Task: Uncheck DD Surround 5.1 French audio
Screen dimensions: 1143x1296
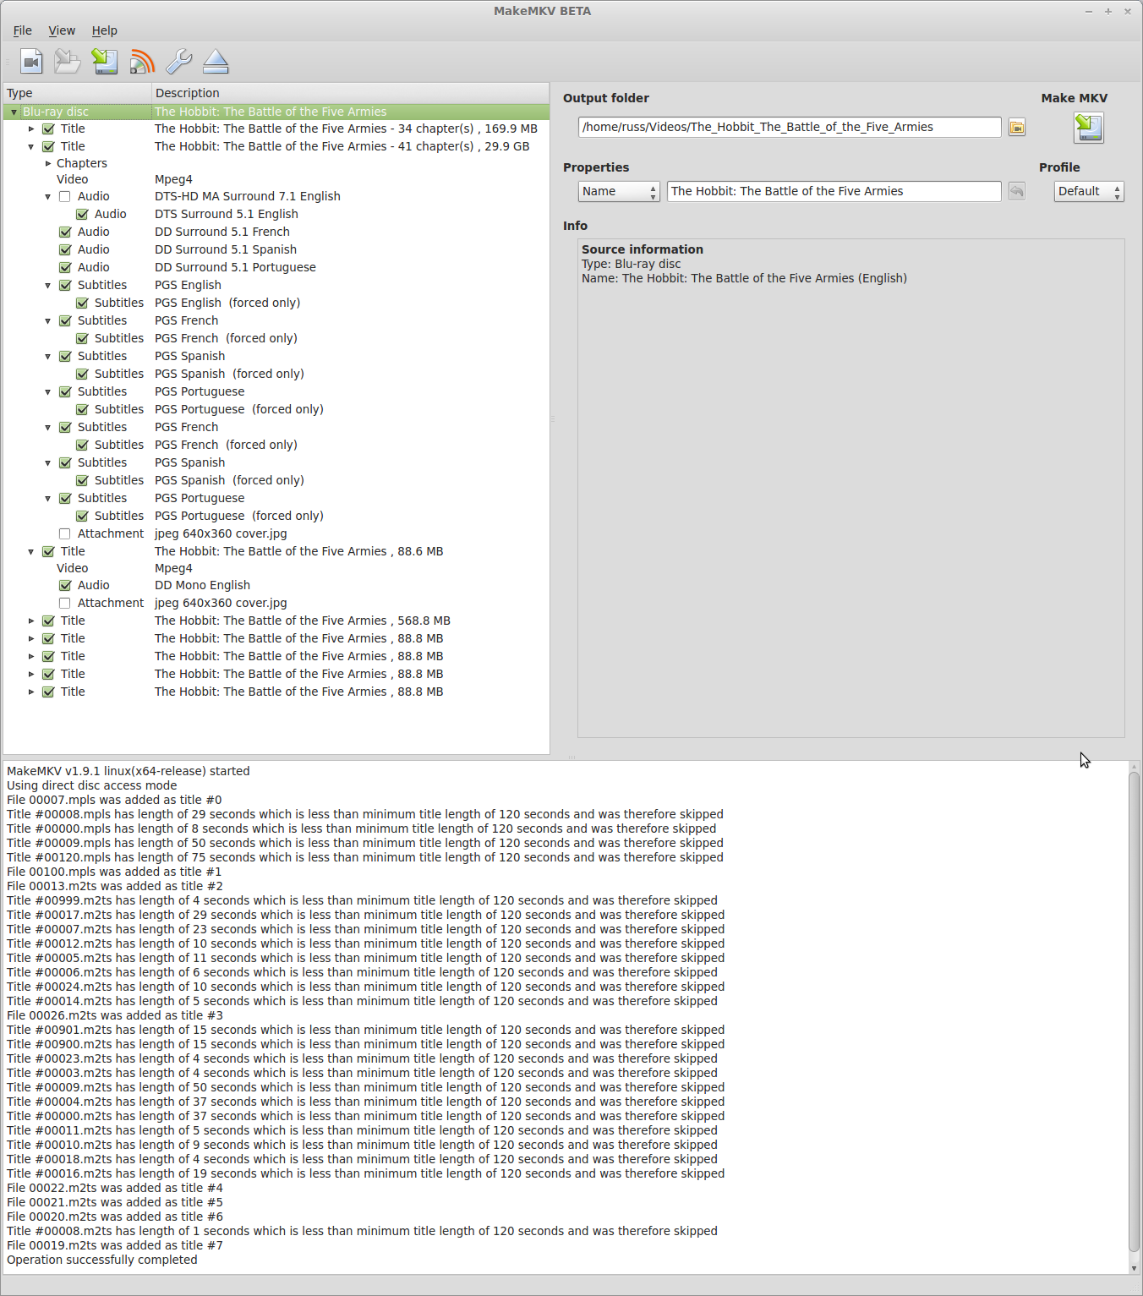Action: [x=65, y=232]
